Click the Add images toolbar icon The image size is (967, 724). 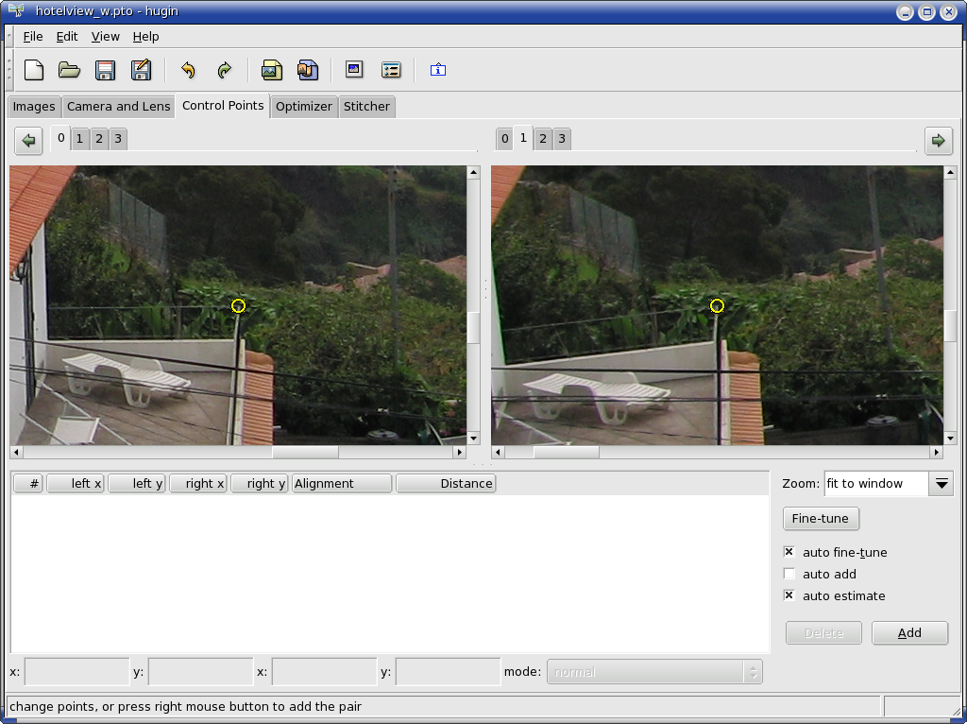coord(271,70)
